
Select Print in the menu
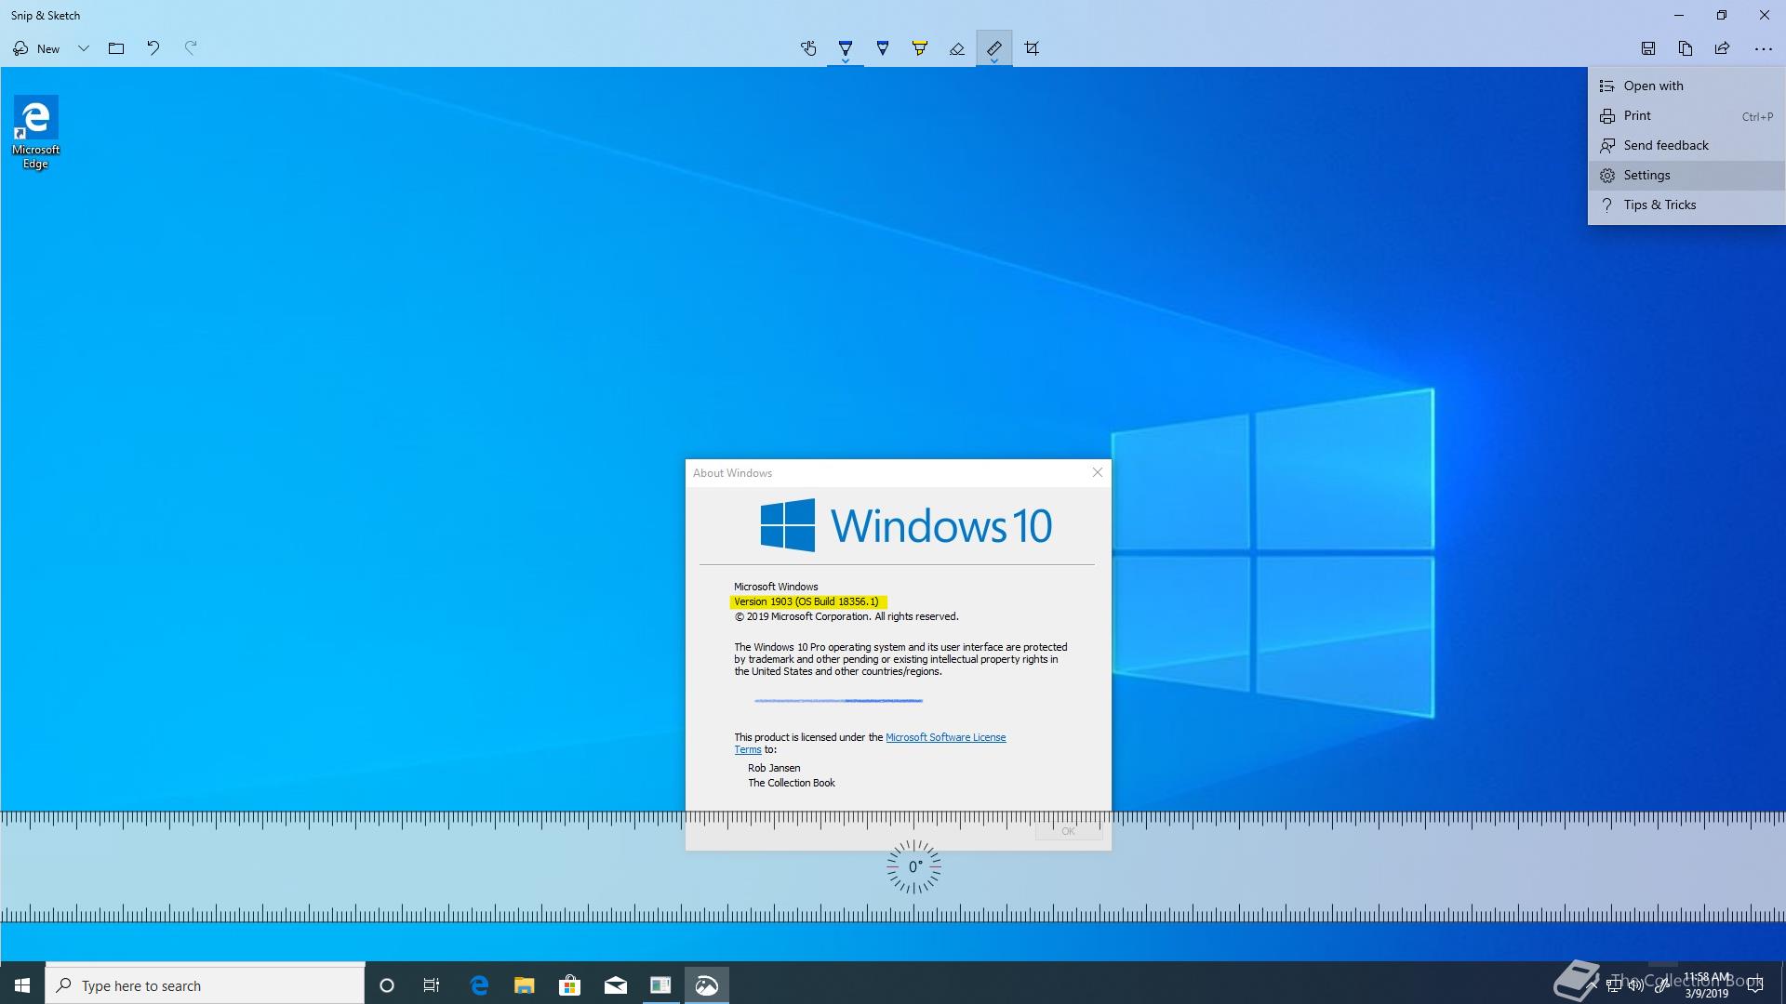pos(1686,115)
